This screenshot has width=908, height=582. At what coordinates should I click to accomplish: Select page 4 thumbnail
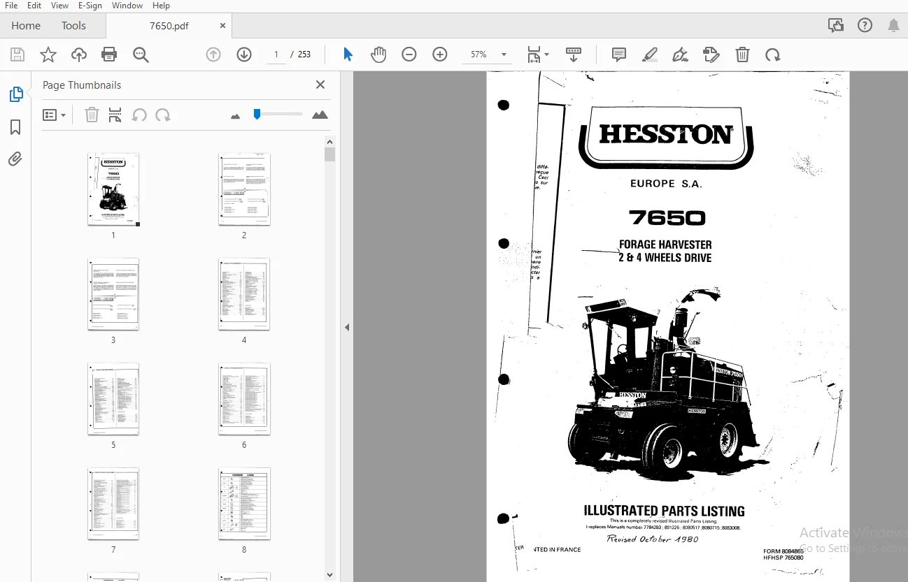coord(244,294)
